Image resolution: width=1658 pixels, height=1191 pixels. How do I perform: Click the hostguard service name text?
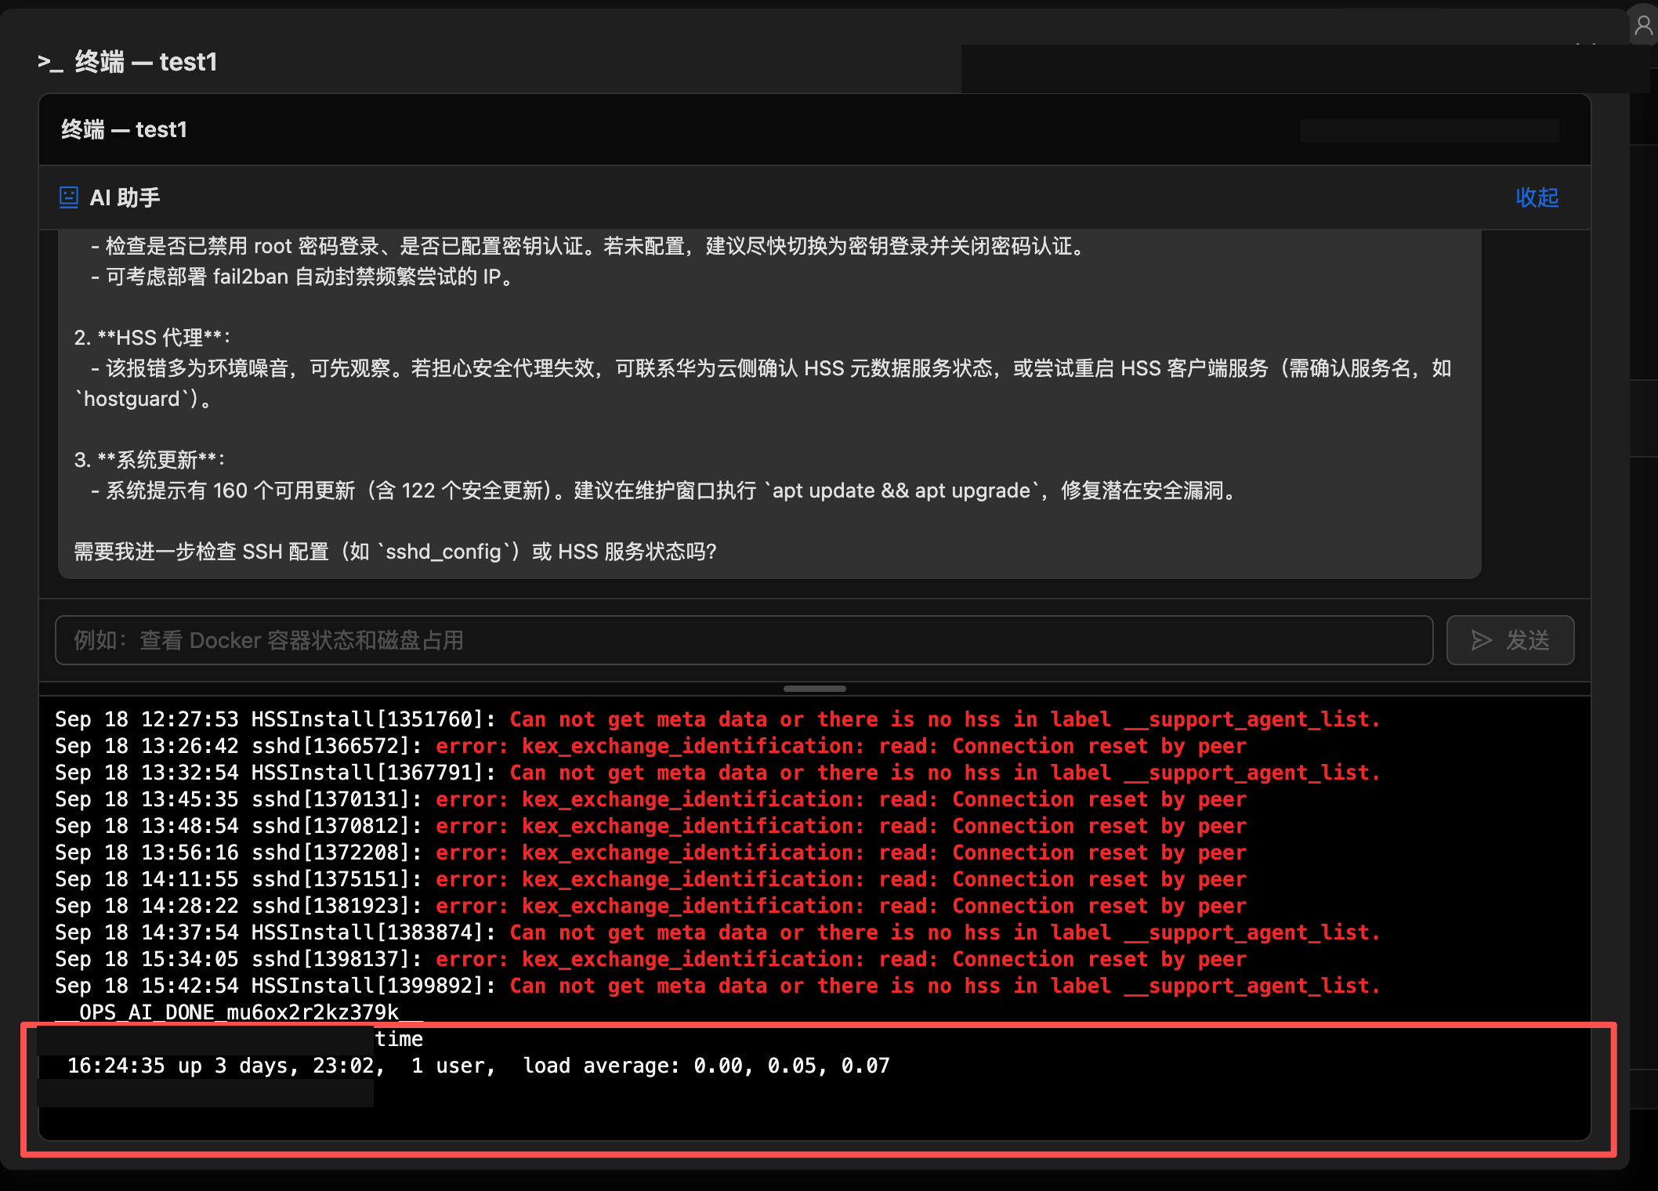(132, 399)
